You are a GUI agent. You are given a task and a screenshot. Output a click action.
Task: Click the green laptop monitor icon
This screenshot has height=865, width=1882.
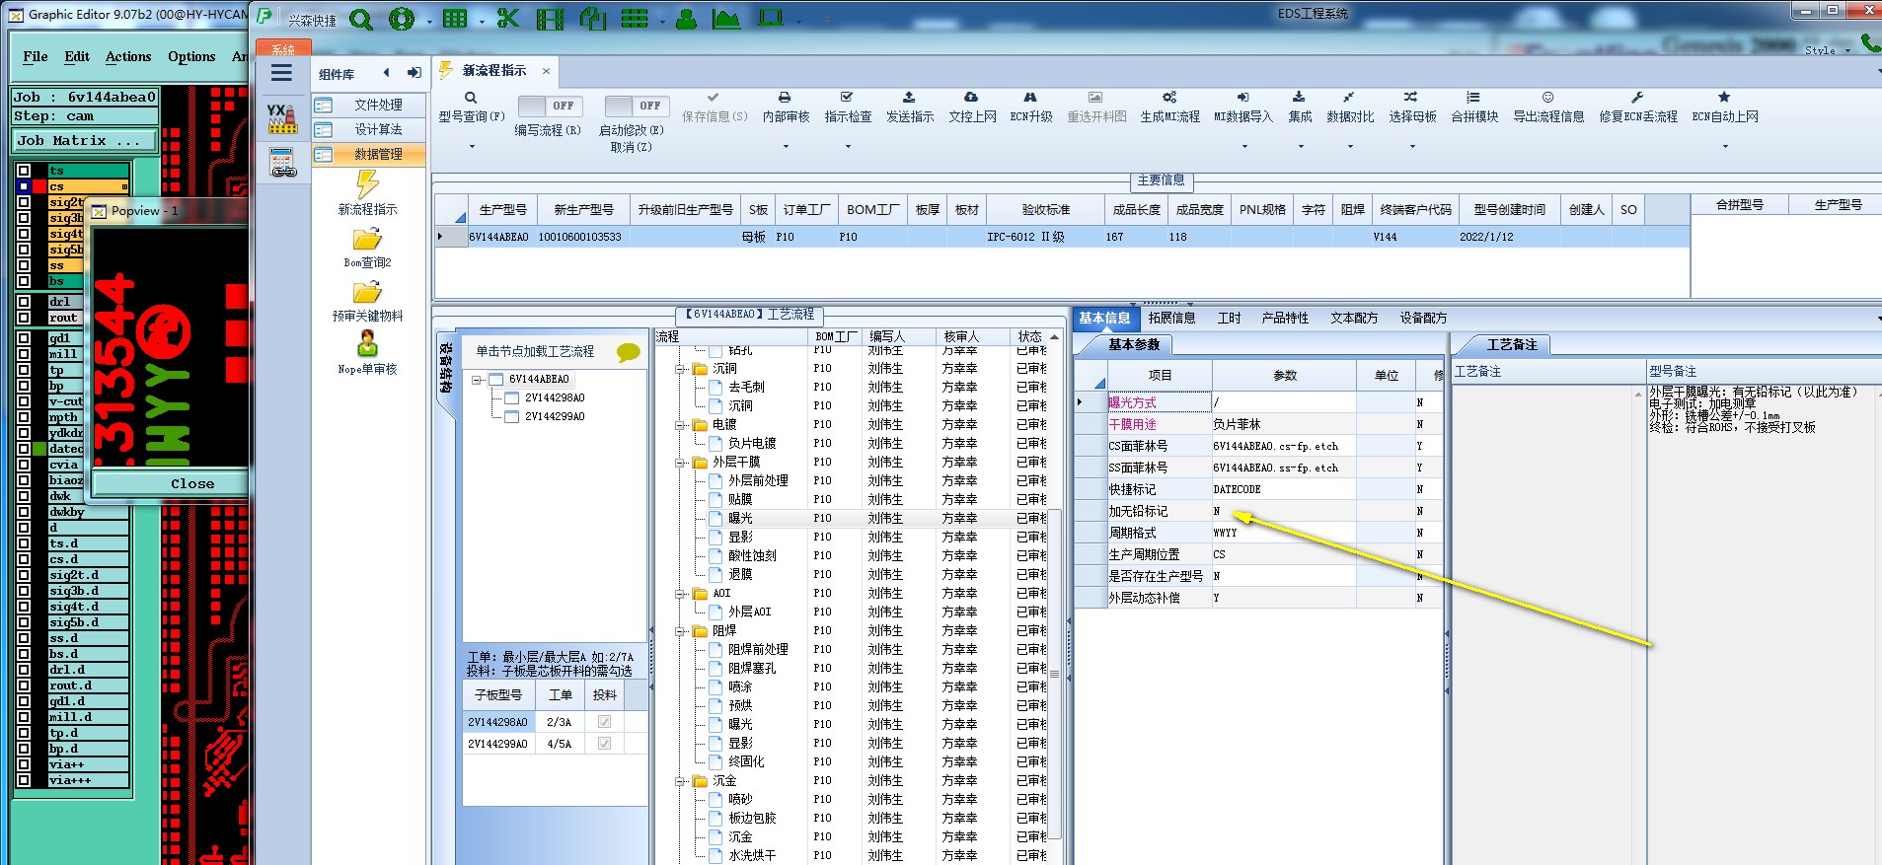(x=771, y=19)
